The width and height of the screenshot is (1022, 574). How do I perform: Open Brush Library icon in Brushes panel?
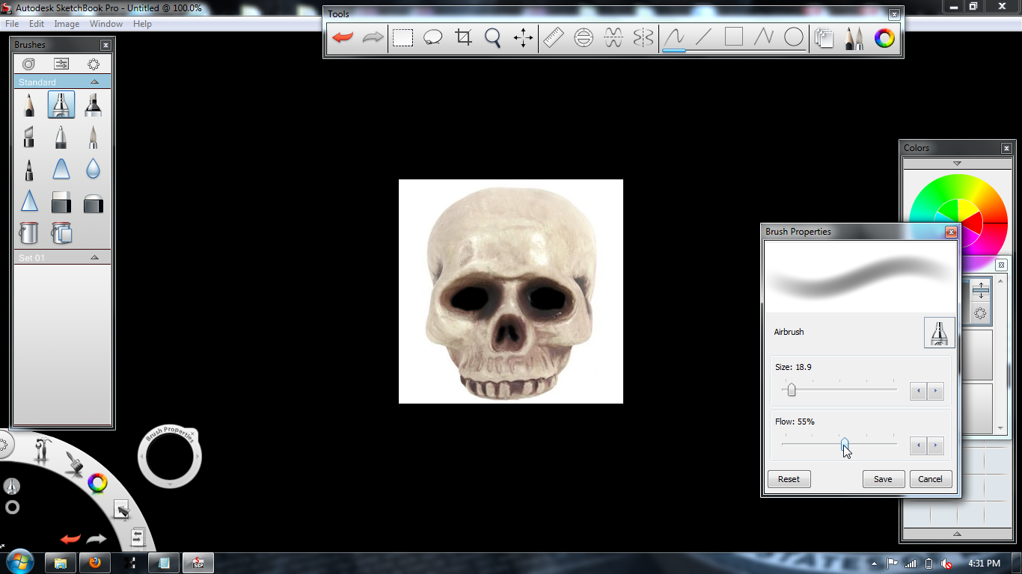pos(28,64)
